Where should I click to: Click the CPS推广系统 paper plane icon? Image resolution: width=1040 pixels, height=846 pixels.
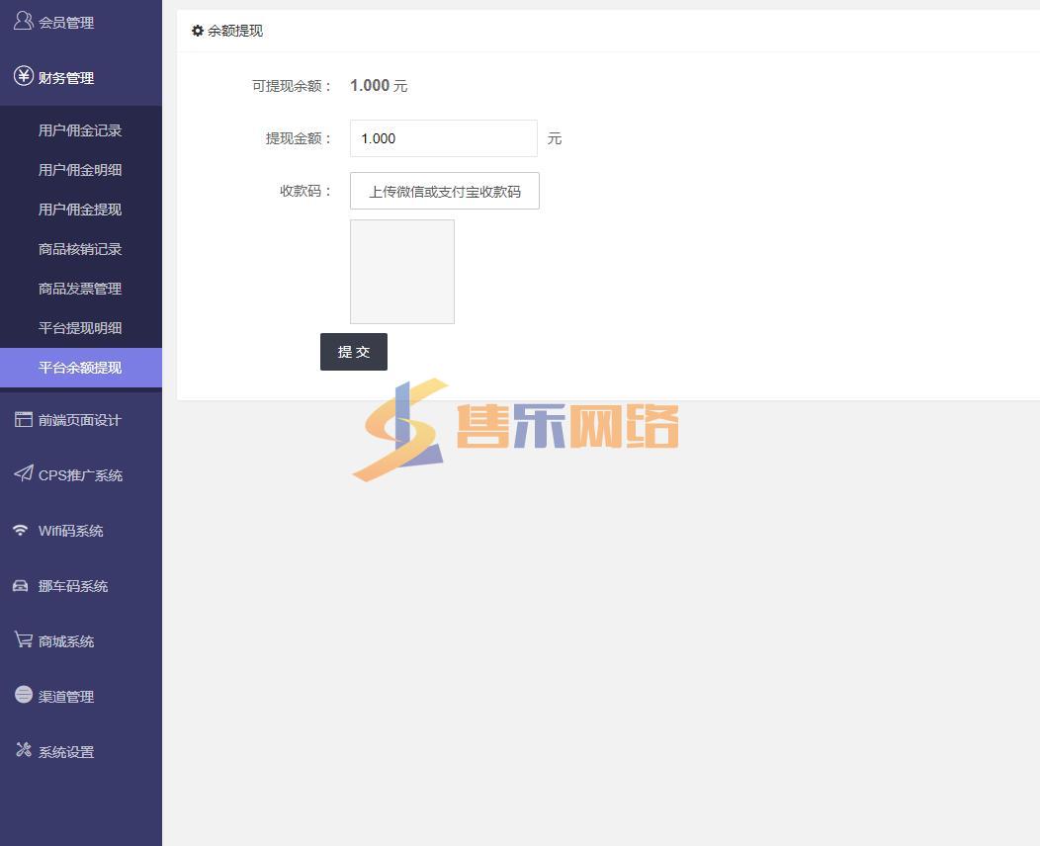pyautogui.click(x=23, y=473)
